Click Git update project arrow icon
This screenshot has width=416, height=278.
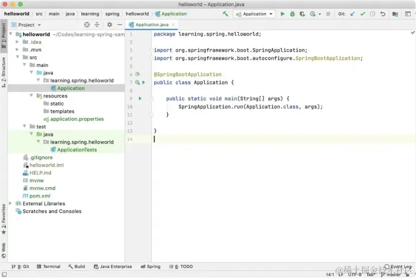(353, 14)
